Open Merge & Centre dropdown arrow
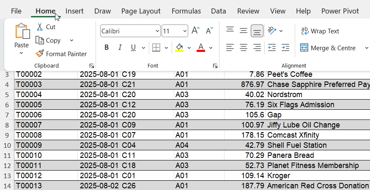 [367, 48]
